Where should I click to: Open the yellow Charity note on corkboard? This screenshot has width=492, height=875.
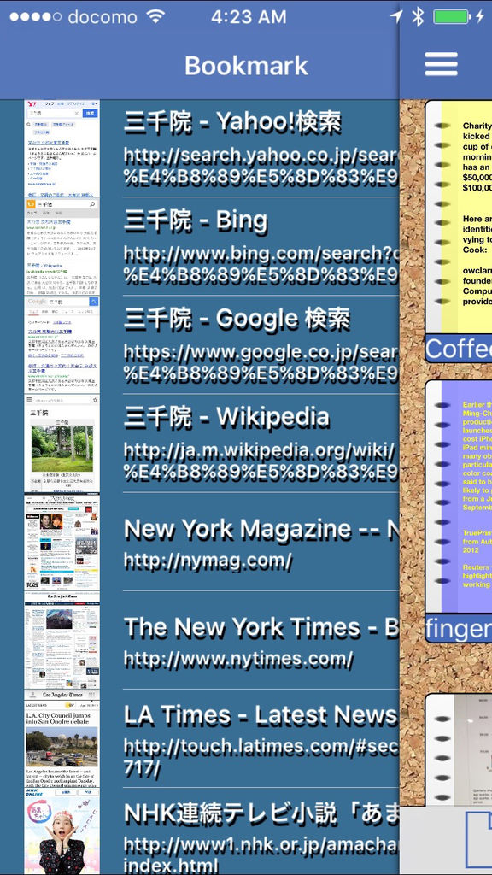[x=459, y=216]
